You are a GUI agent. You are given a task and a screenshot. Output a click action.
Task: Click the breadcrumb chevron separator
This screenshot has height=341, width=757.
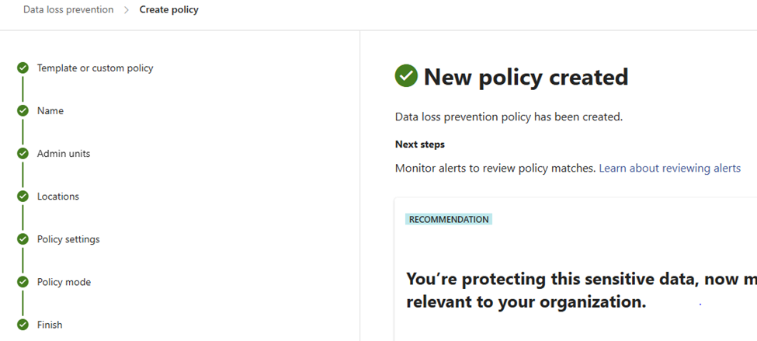point(127,10)
